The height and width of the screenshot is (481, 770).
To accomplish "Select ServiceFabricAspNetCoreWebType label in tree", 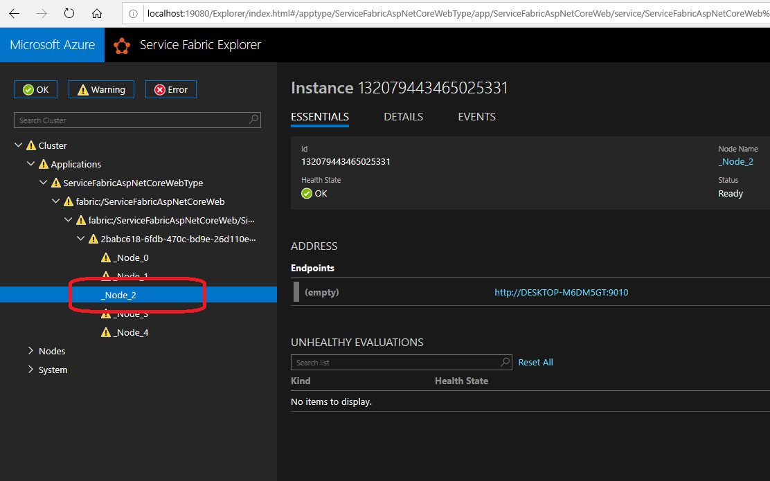I will 133,183.
